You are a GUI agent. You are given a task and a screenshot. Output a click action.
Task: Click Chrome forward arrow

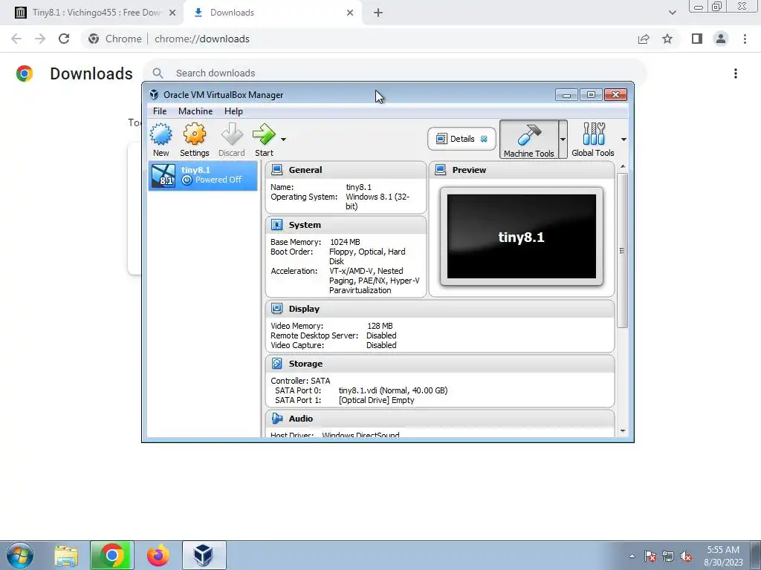coord(40,39)
